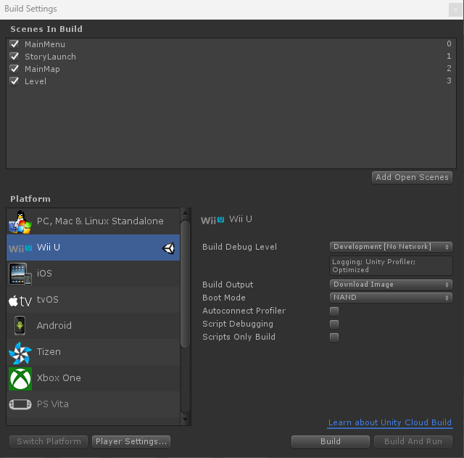The height and width of the screenshot is (458, 464).
Task: Click the Build button
Action: coord(331,441)
